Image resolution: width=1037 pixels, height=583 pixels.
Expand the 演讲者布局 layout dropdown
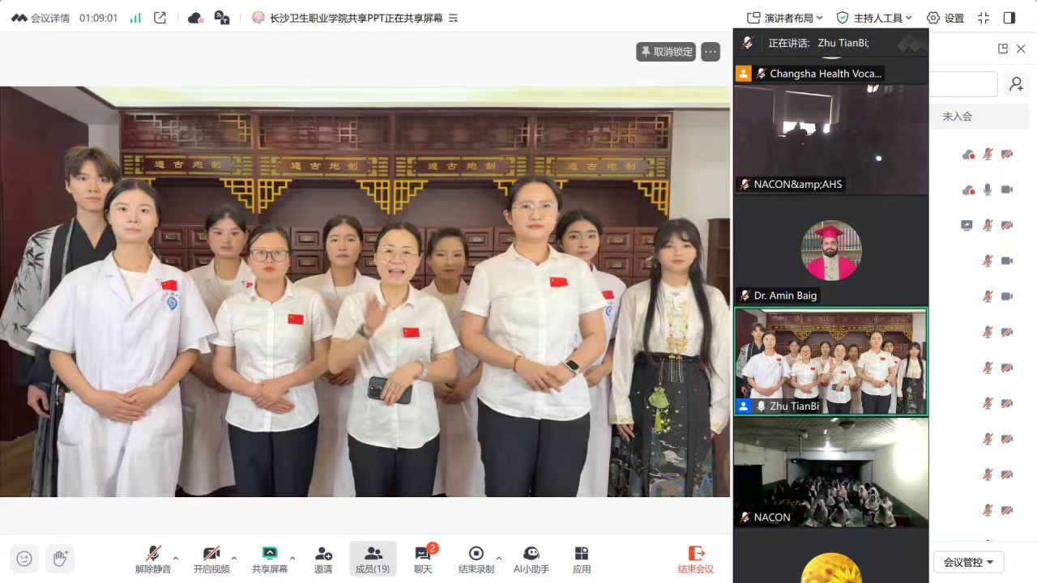pyautogui.click(x=784, y=18)
